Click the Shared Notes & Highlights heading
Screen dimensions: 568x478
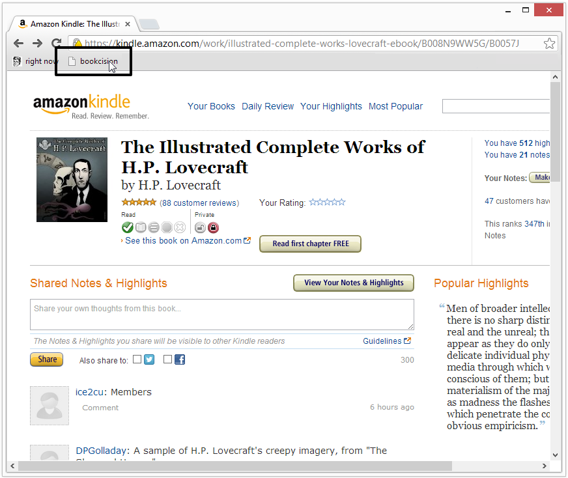[x=98, y=283]
